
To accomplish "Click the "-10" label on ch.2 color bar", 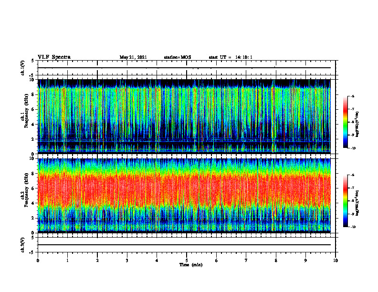I will click(x=353, y=227).
